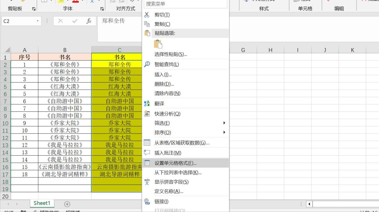Click cell 《云南摄影旅游指南》 in column B
The width and height of the screenshot is (379, 212).
coord(65,167)
